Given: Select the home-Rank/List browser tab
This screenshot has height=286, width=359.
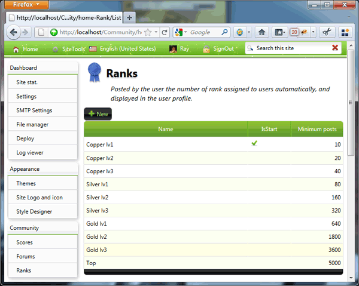Looking at the screenshot, I should (65, 17).
